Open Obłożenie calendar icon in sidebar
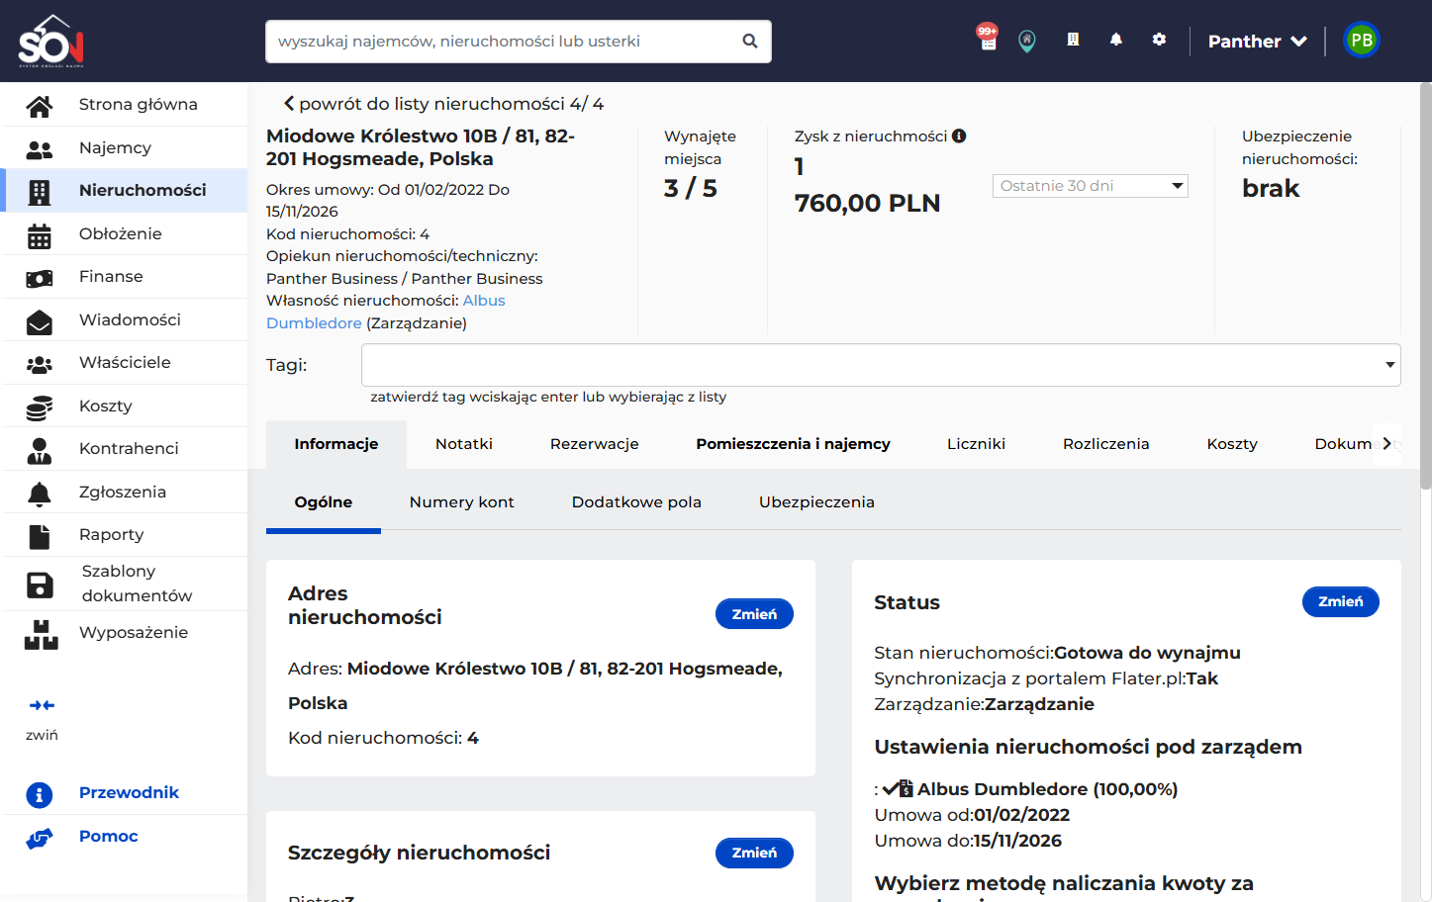Image resolution: width=1432 pixels, height=902 pixels. click(40, 234)
